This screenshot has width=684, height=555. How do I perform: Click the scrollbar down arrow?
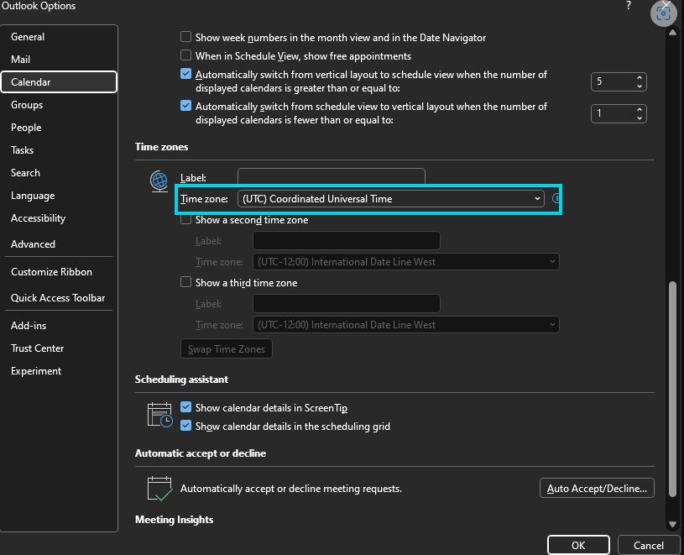[672, 524]
